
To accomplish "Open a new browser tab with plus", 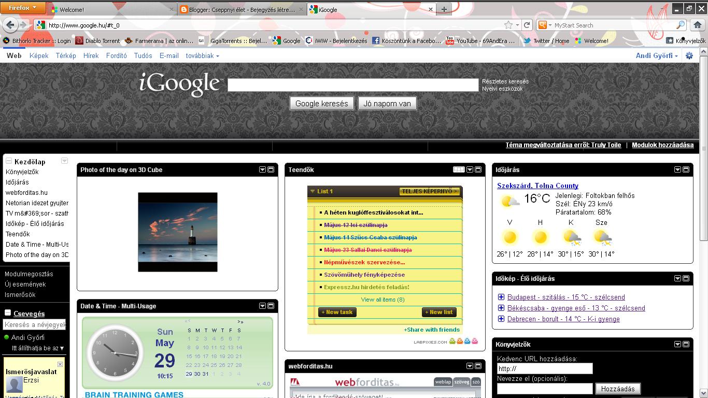I will (444, 9).
